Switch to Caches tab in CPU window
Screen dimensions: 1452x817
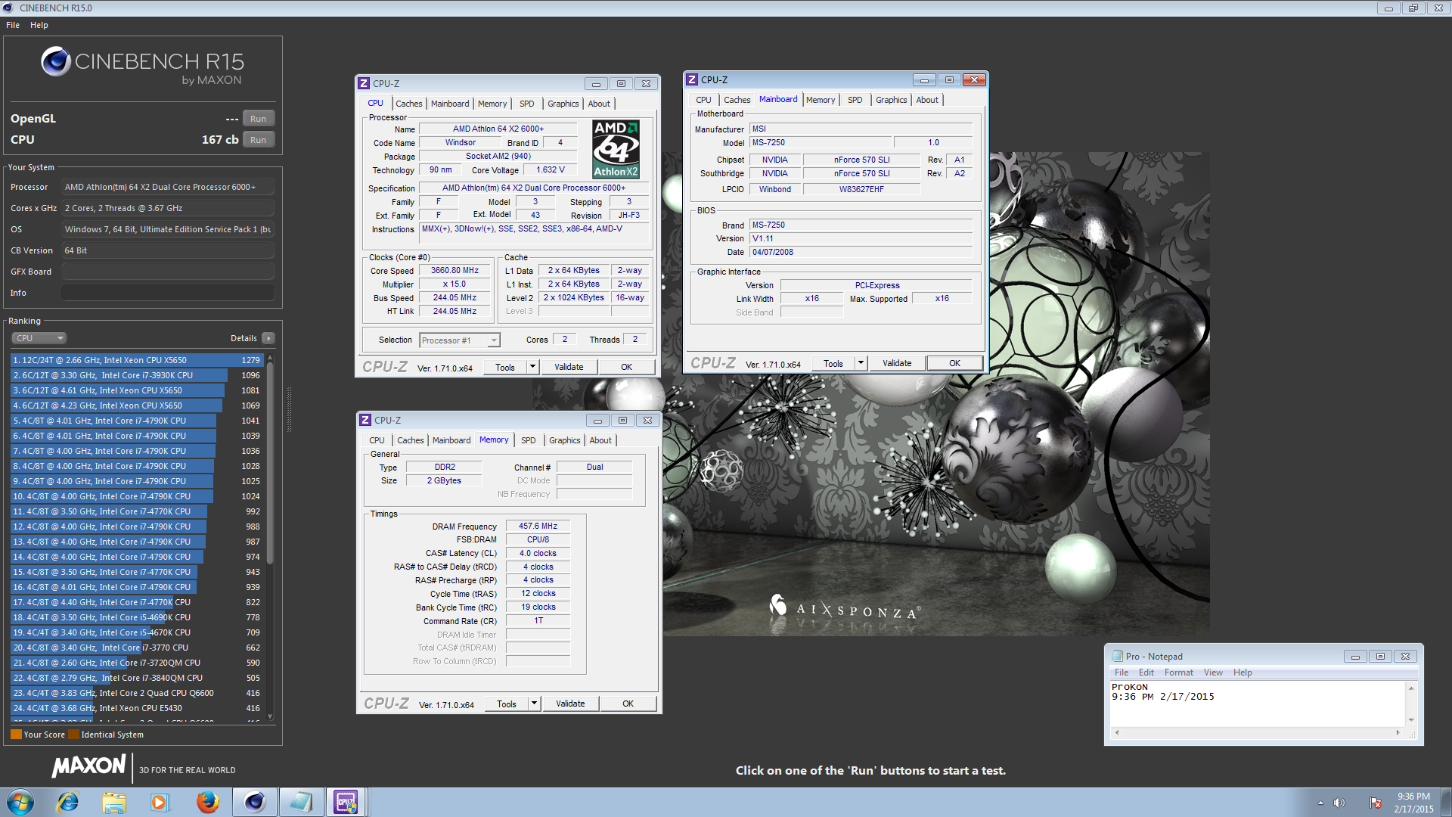click(x=409, y=104)
